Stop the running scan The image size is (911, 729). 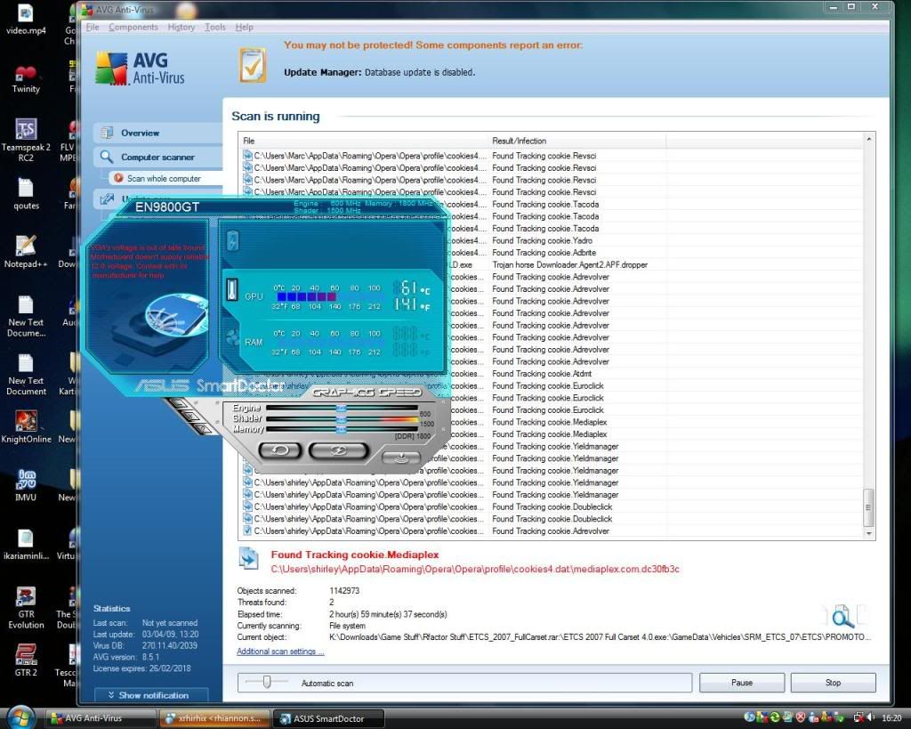click(x=833, y=683)
